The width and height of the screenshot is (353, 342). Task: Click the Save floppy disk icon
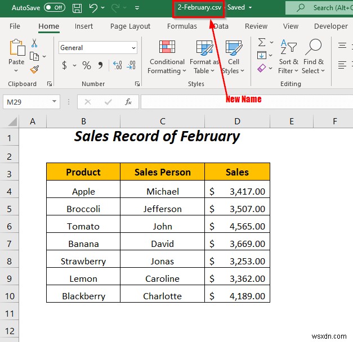[x=77, y=8]
